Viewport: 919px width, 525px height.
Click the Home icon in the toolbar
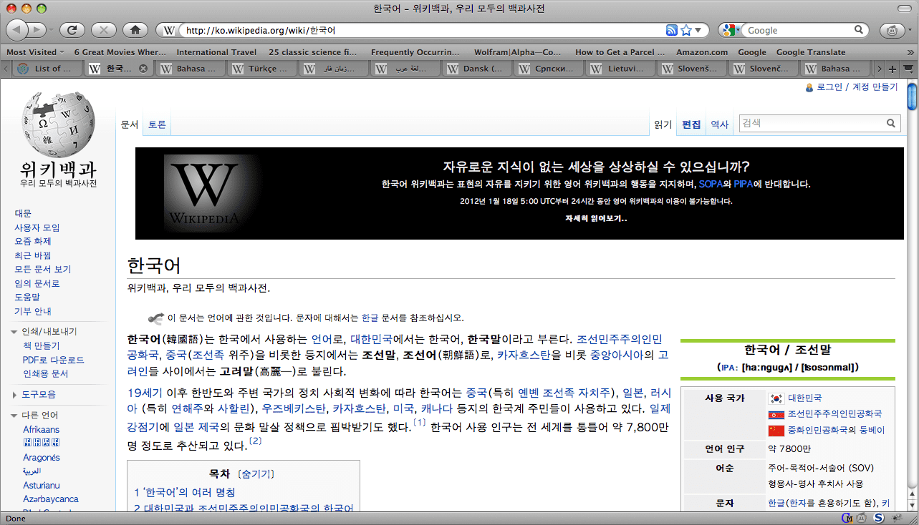135,30
